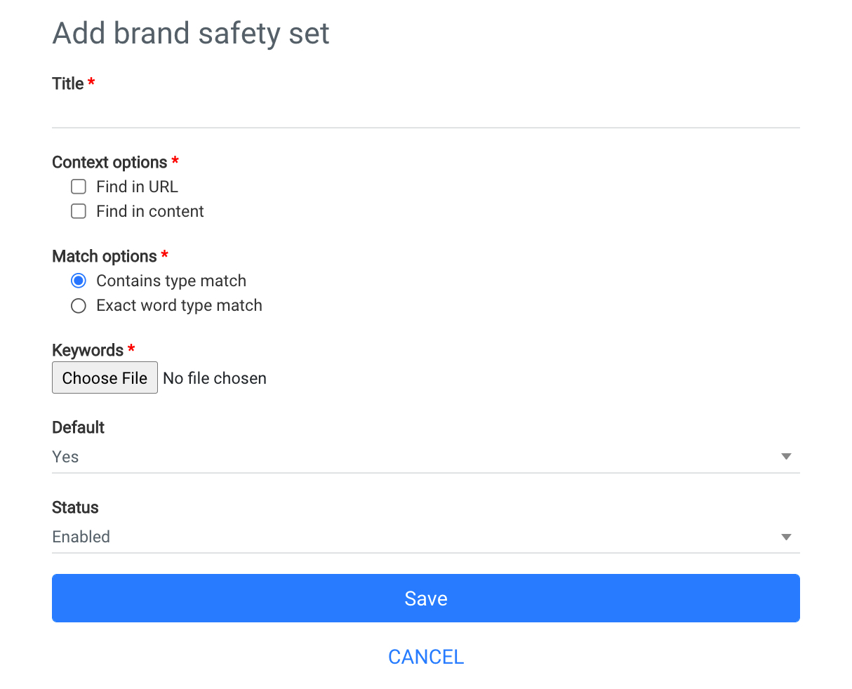Select the Contains type match radio button

78,281
